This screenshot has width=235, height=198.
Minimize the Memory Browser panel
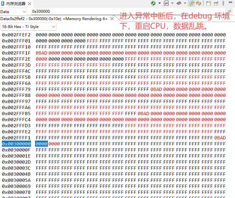(x=231, y=2)
